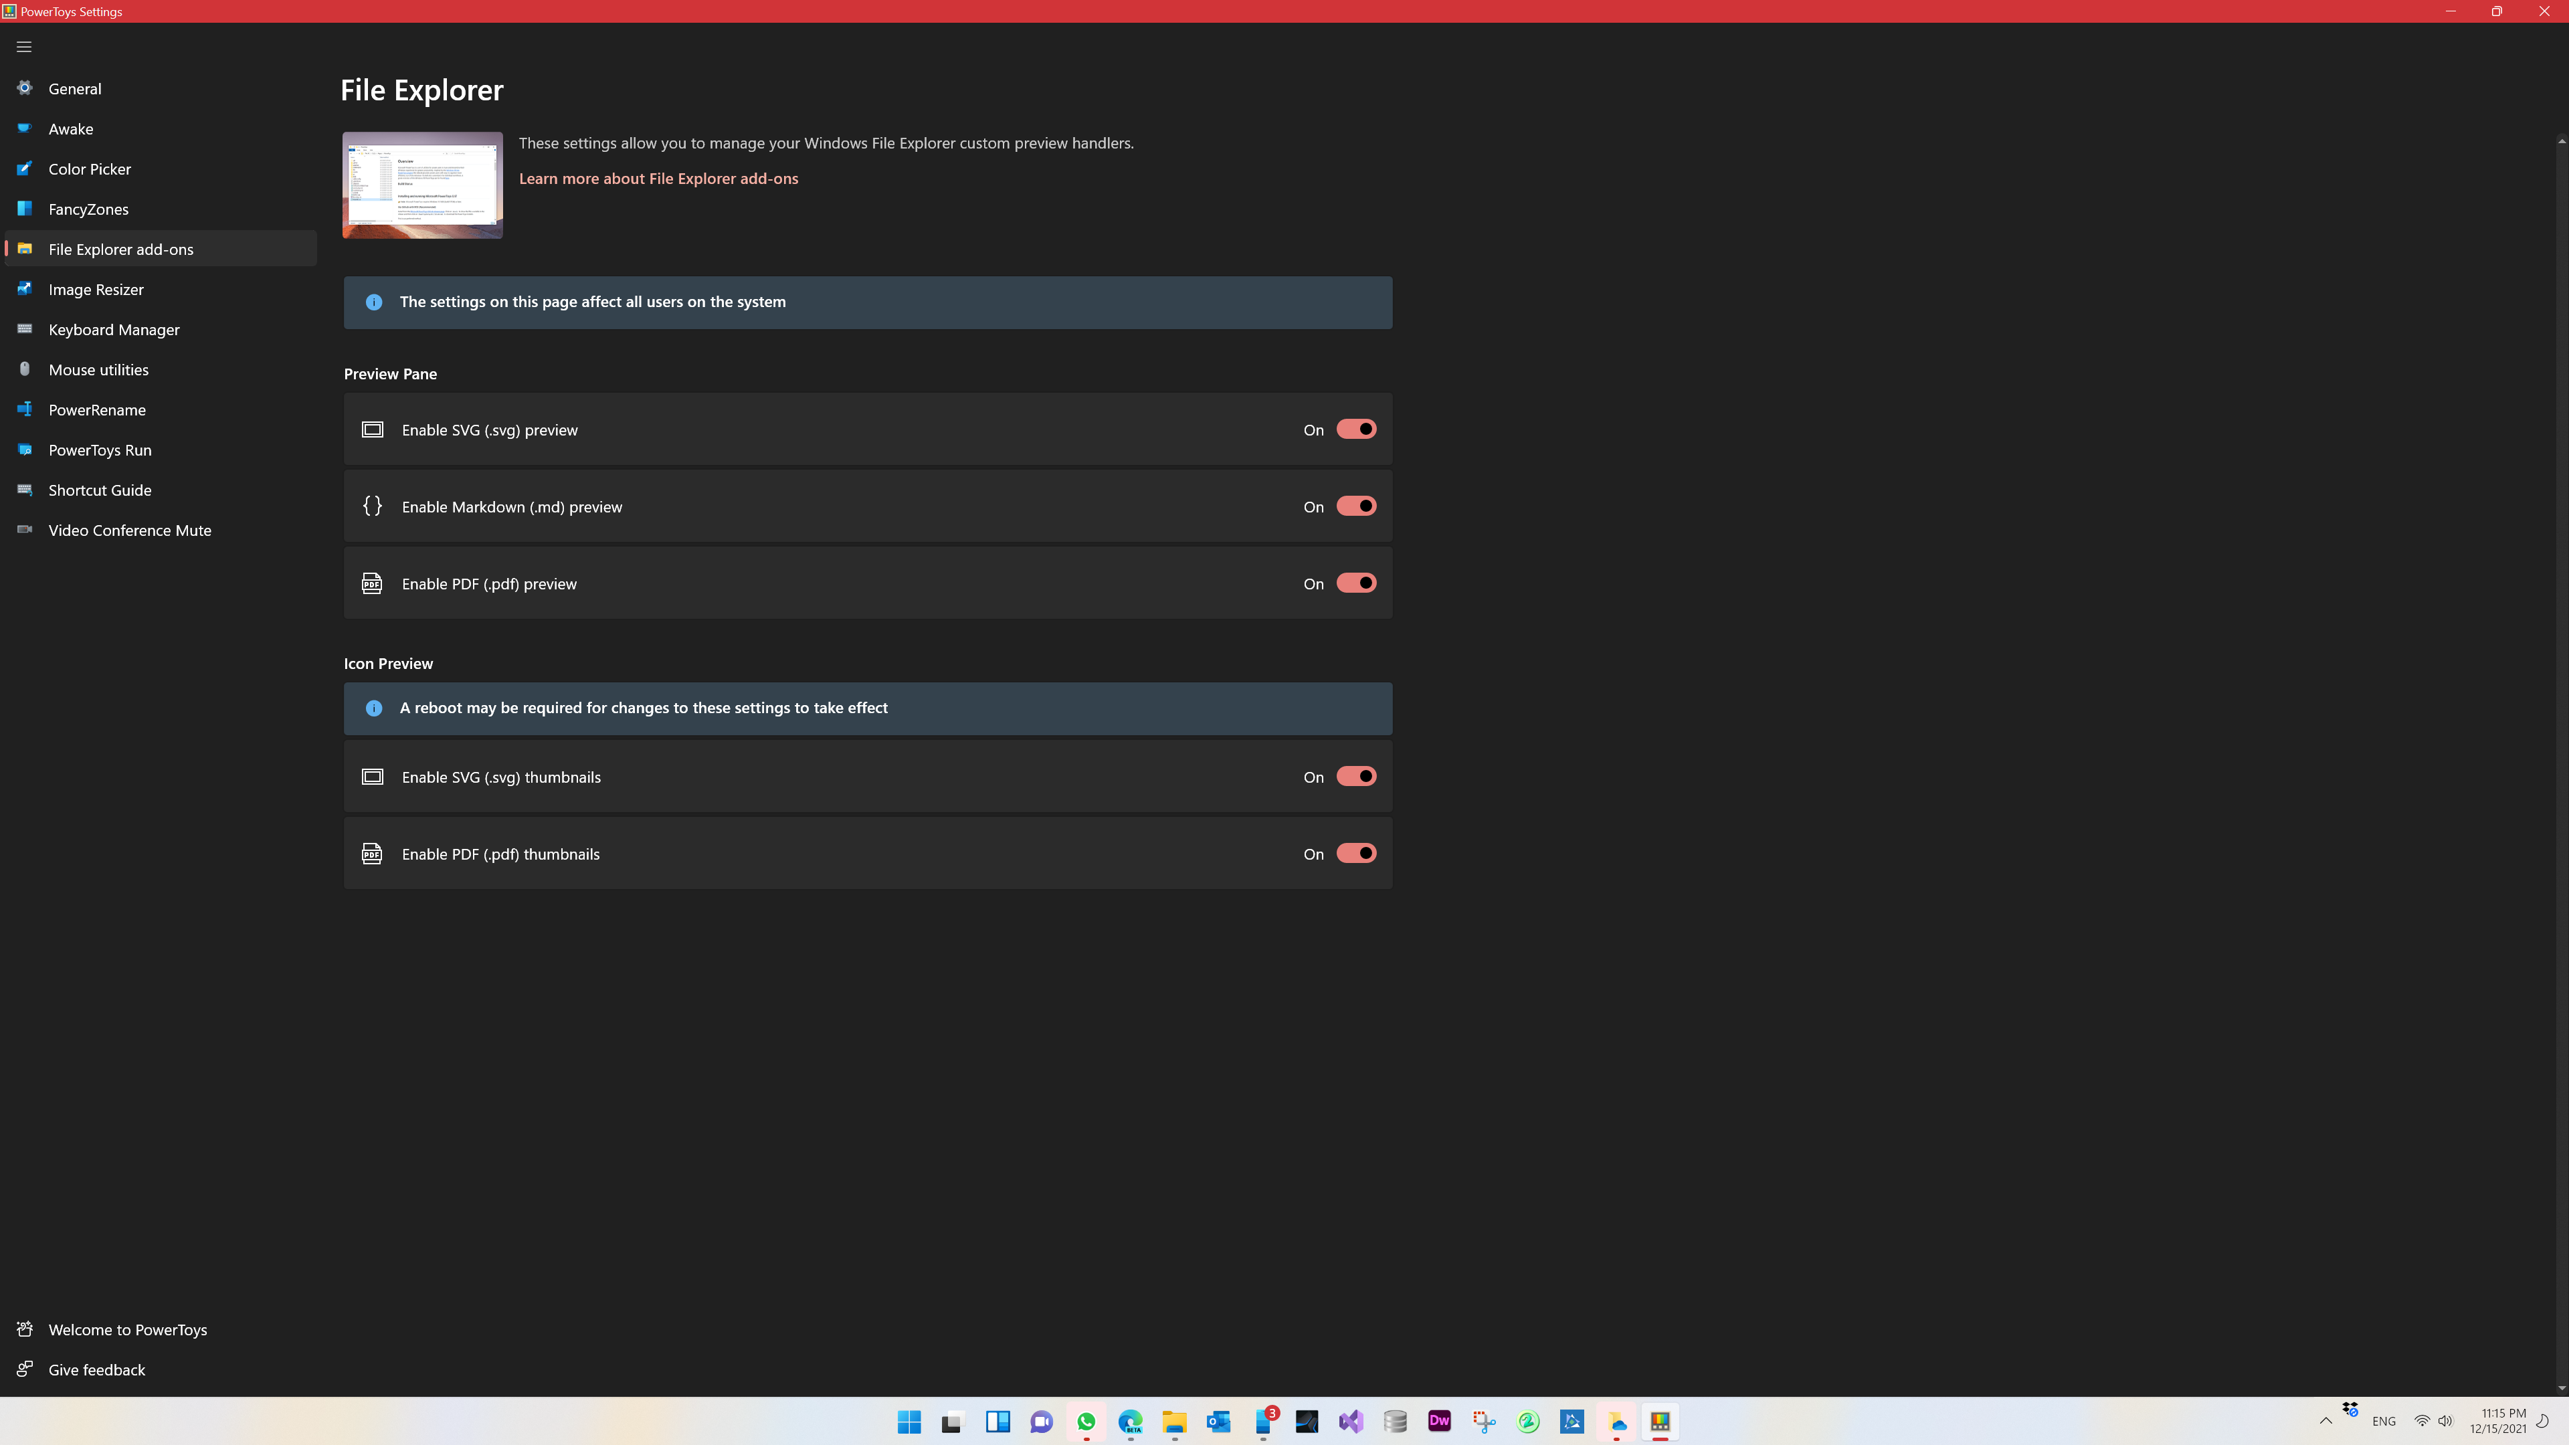Select PowerRename in navigation
The image size is (2569, 1445).
(x=161, y=410)
